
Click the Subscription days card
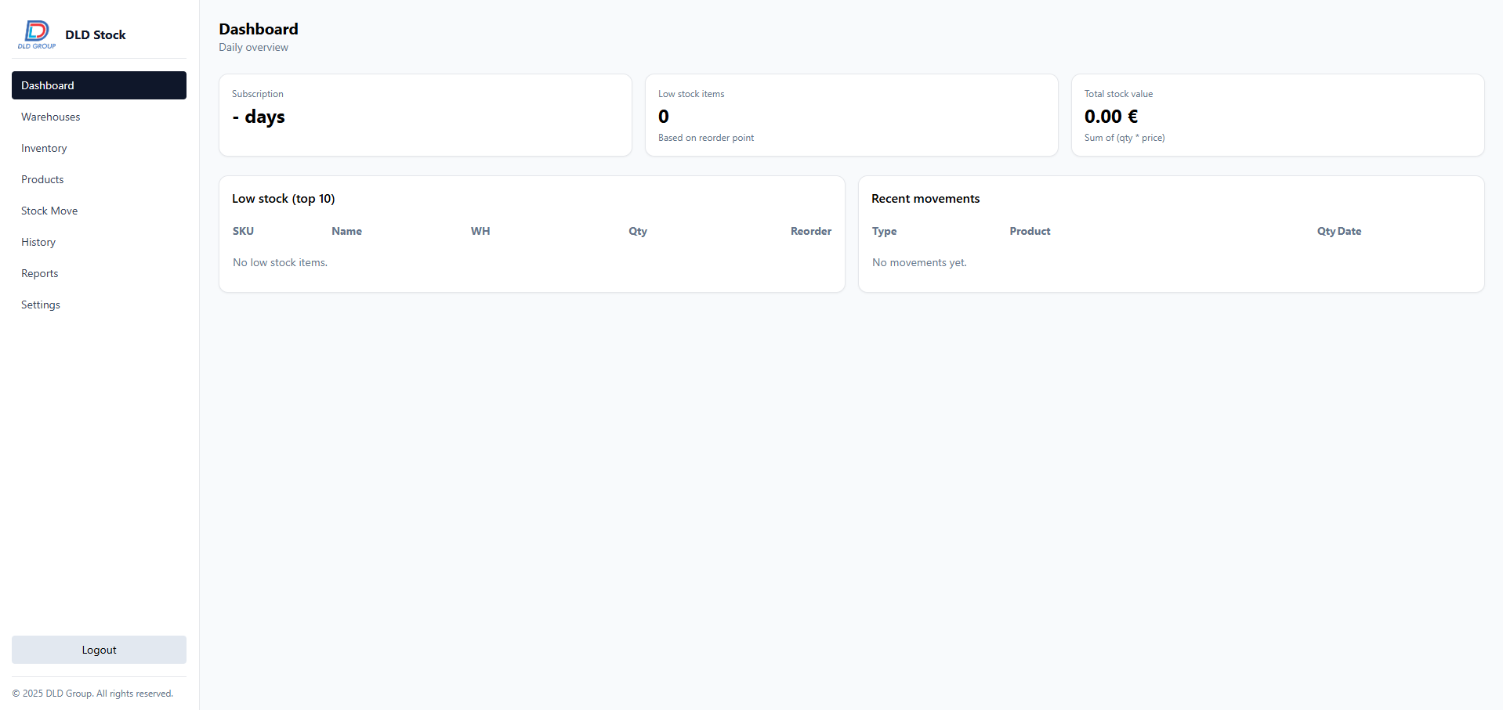pyautogui.click(x=425, y=115)
